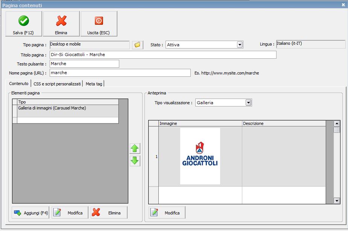Open the CSS e script personalizzati tab
The width and height of the screenshot is (348, 231).
57,84
